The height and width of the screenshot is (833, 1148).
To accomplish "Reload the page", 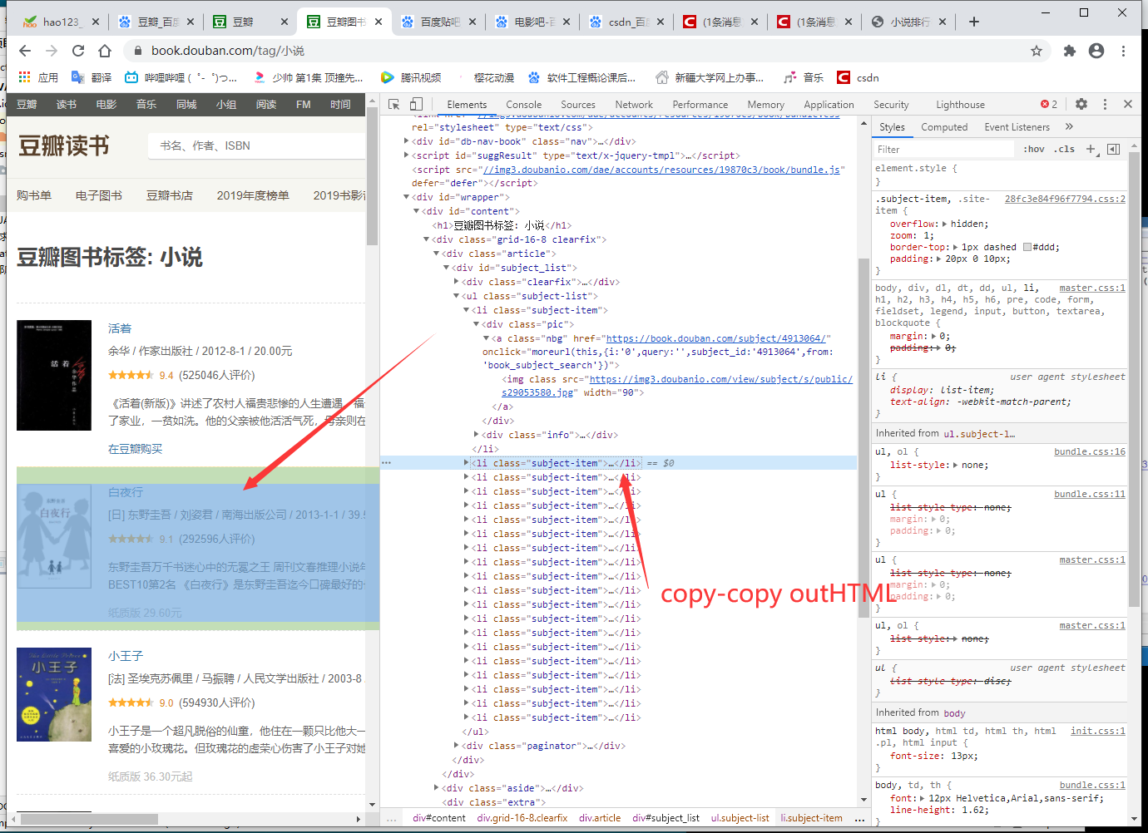I will 78,51.
